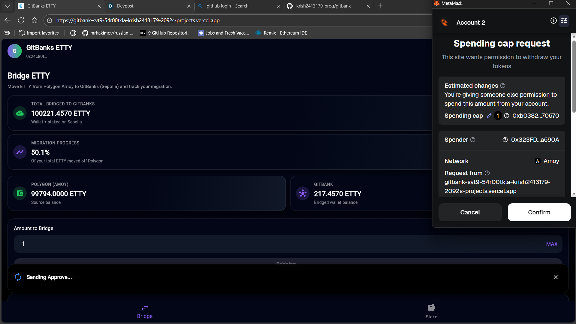Open the Jobs and Fresh Vacancies bookmark

223,33
